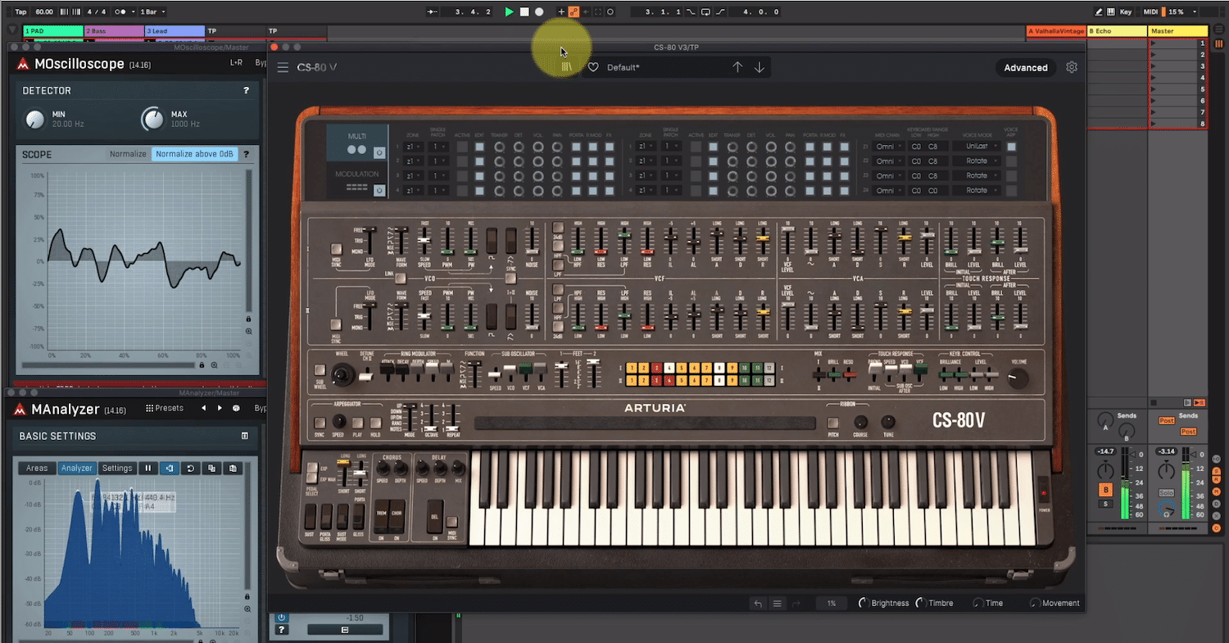Switch to the Areas tab in MAnalyzer
Screen dimensions: 1229x643
37,469
